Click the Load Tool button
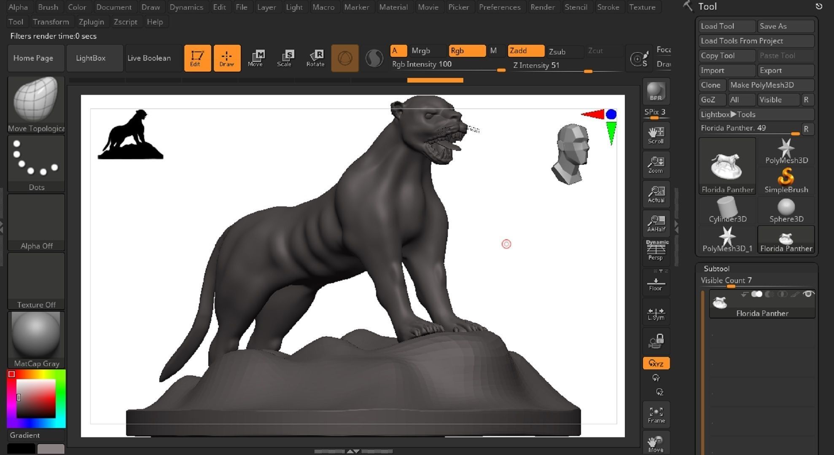This screenshot has width=834, height=455. coord(727,26)
